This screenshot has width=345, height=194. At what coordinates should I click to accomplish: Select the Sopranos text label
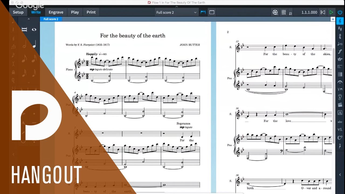point(184,123)
